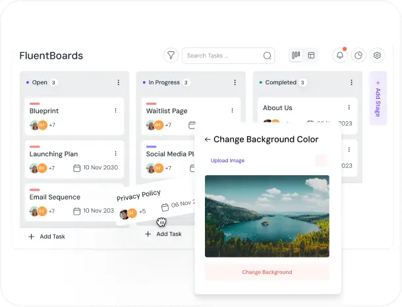Image resolution: width=402 pixels, height=307 pixels.
Task: Click the Upload Image link
Action: tap(227, 161)
